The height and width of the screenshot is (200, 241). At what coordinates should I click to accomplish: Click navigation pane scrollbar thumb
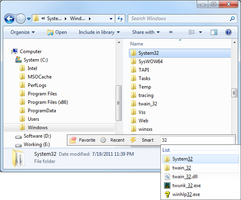[118, 103]
